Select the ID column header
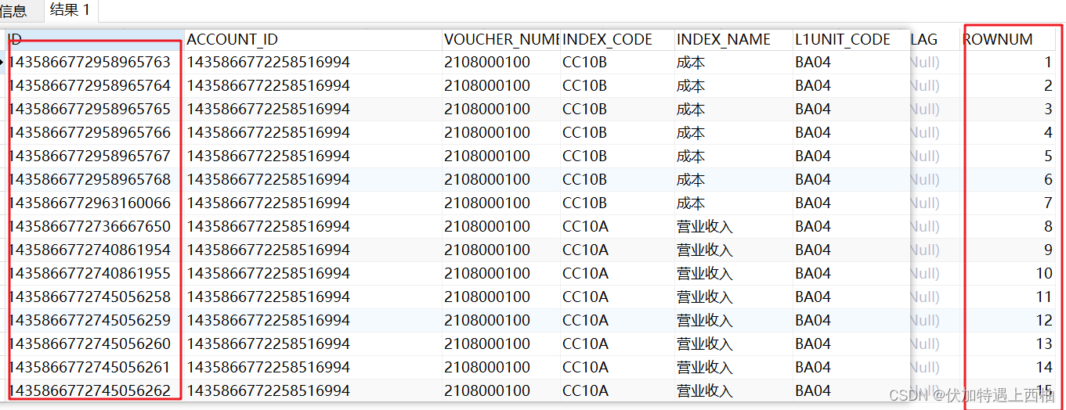The image size is (1066, 410). tap(96, 39)
